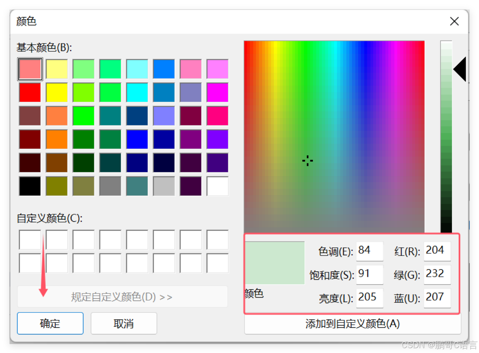Pick the navy blue swatch below pure blue
This screenshot has width=479, height=353.
click(x=137, y=163)
